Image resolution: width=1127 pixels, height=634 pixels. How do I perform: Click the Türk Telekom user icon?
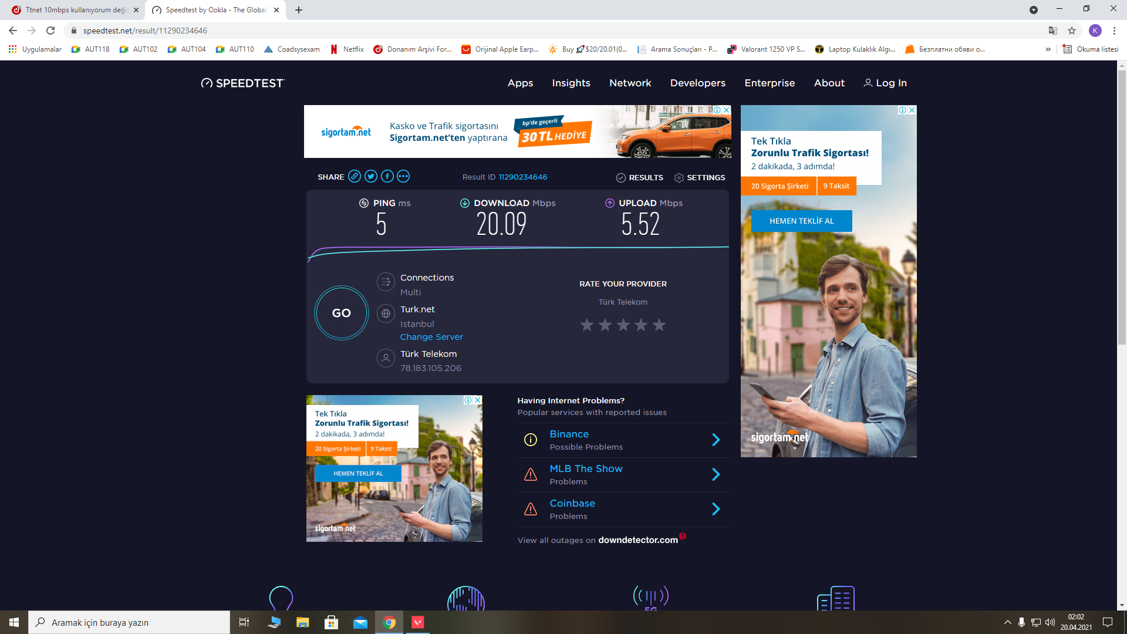(x=386, y=358)
